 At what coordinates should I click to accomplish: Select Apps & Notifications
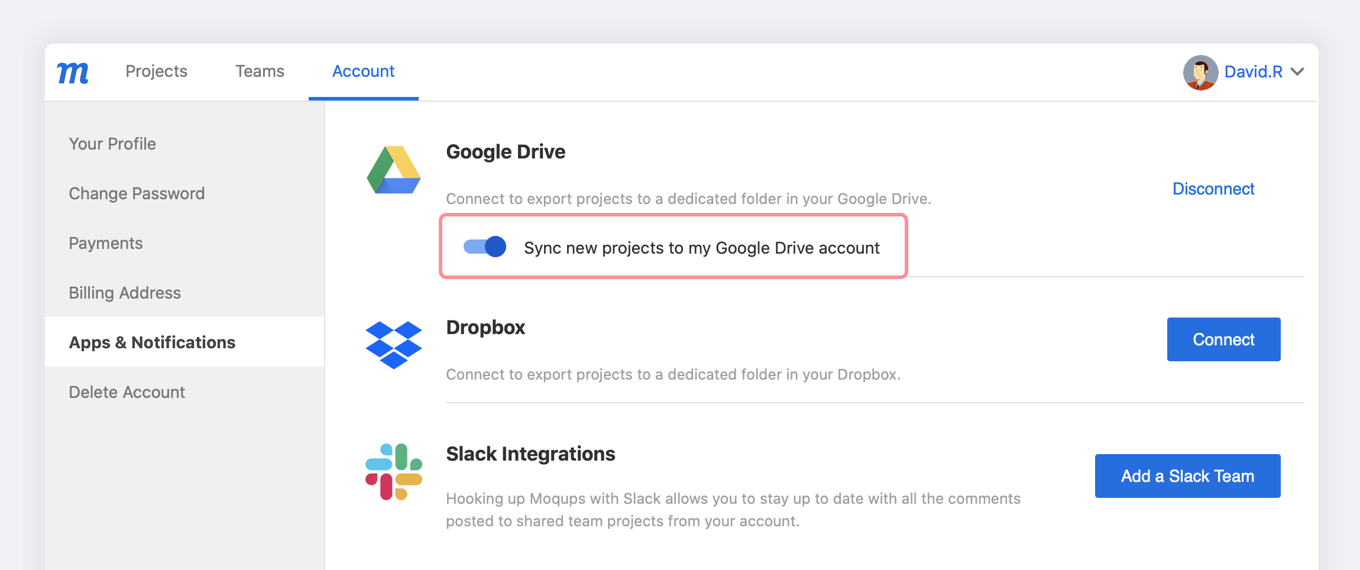tap(152, 342)
